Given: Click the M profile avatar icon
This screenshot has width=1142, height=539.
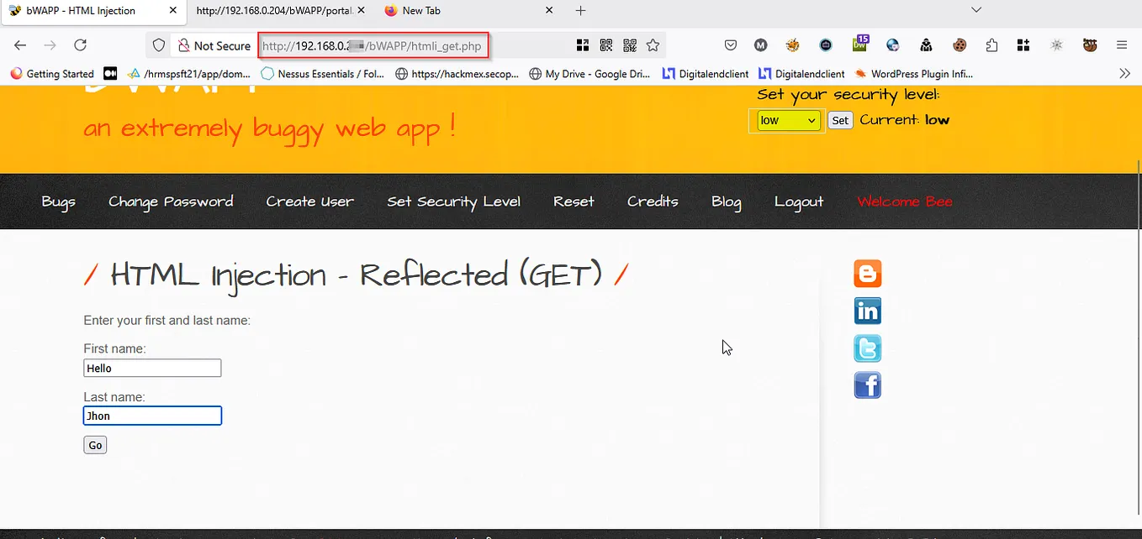Looking at the screenshot, I should pos(760,44).
